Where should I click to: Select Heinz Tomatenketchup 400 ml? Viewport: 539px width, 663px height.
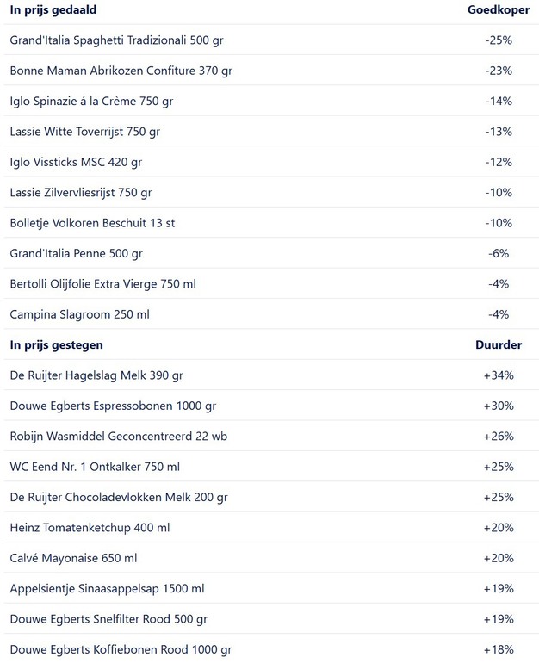pyautogui.click(x=90, y=528)
